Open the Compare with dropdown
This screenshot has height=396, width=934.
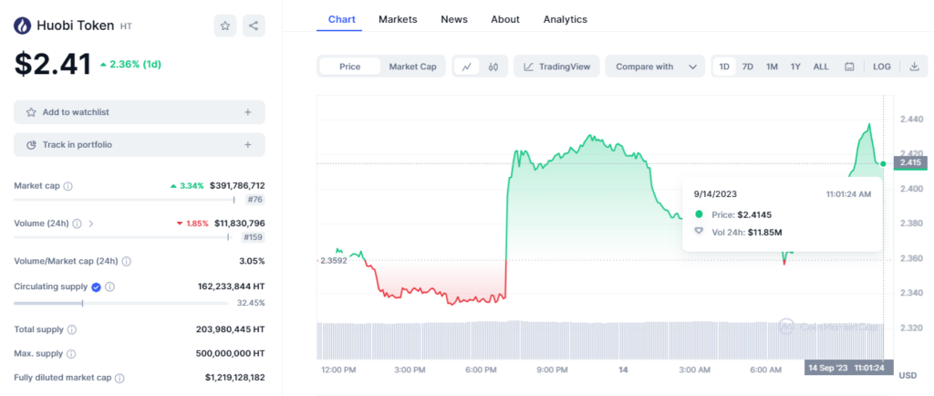655,67
